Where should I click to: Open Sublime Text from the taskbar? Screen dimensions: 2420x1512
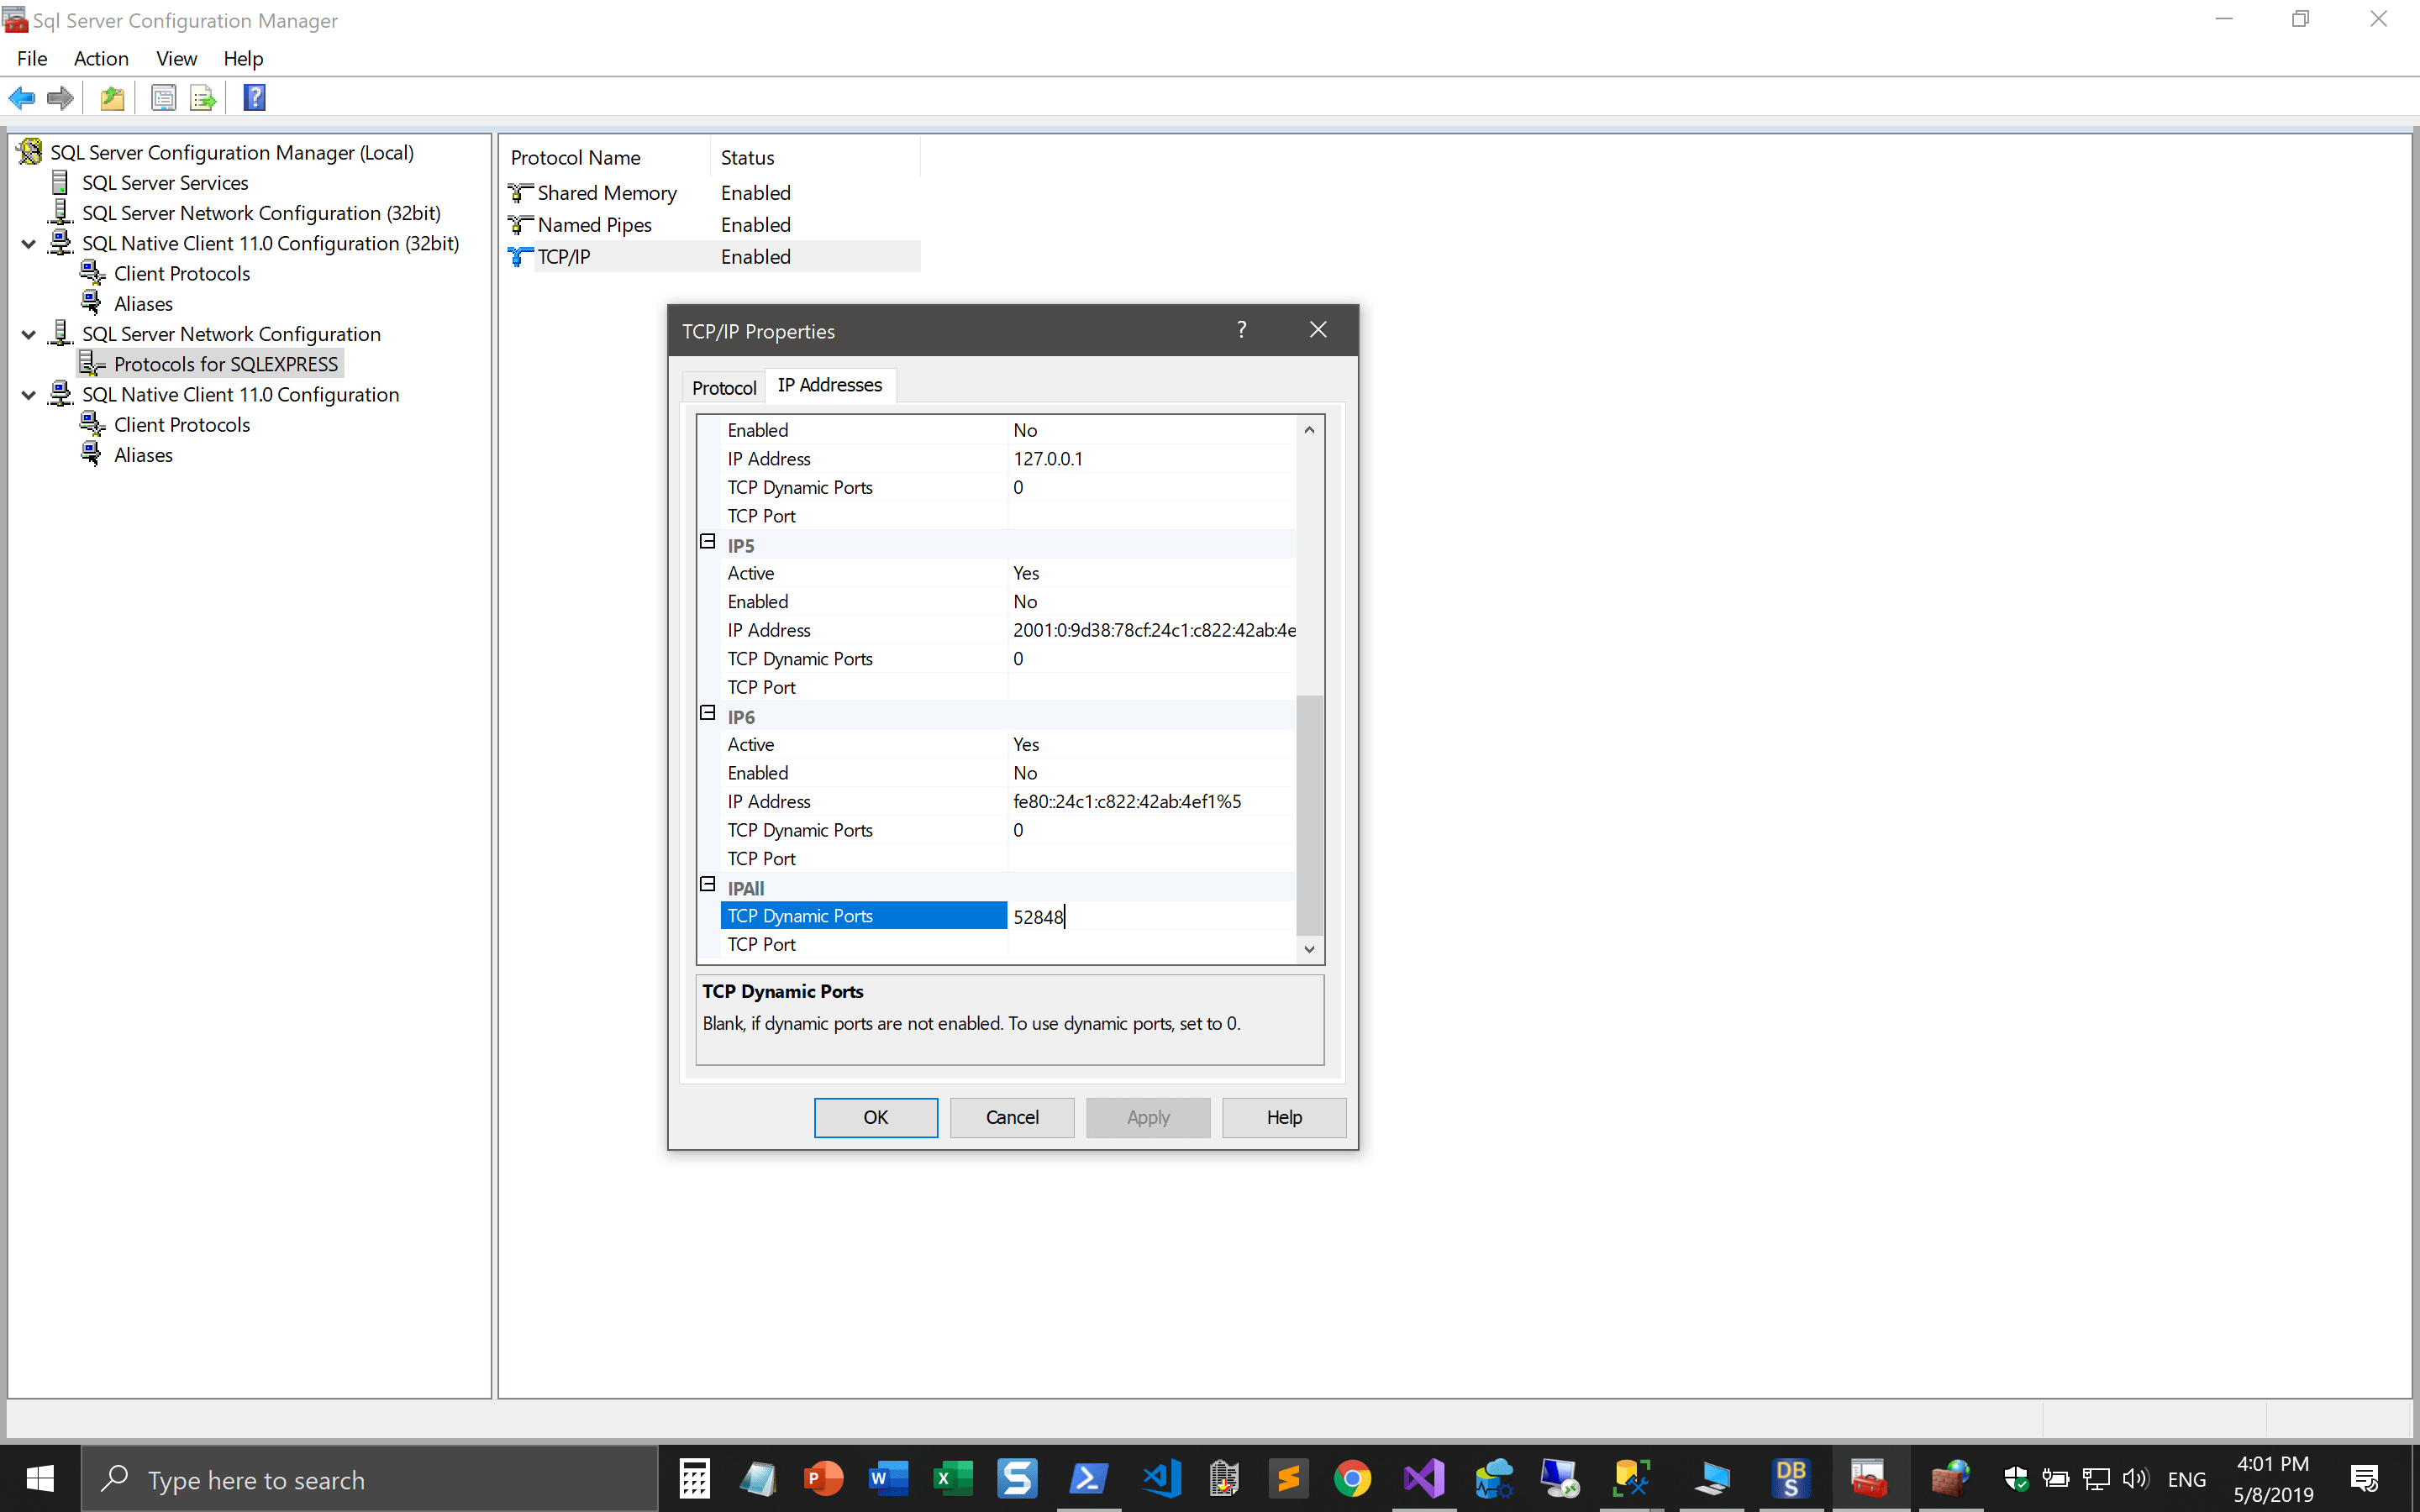[x=1289, y=1479]
